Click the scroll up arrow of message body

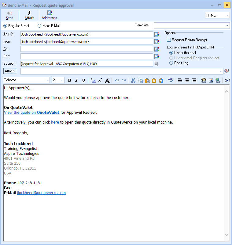click(x=226, y=92)
